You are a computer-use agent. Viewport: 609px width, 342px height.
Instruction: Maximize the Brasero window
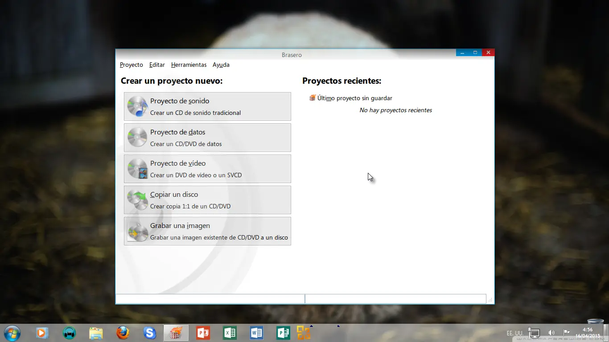475,53
